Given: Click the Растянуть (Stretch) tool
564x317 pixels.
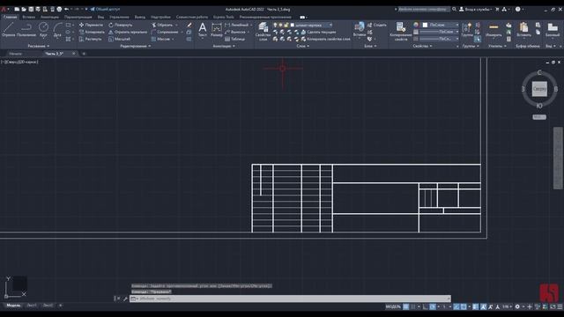Looking at the screenshot, I should [90, 39].
